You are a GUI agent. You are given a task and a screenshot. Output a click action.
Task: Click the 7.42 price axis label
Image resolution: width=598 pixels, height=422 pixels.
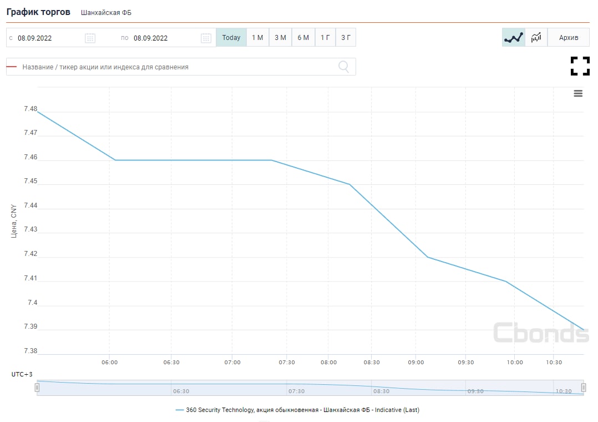[x=31, y=254]
